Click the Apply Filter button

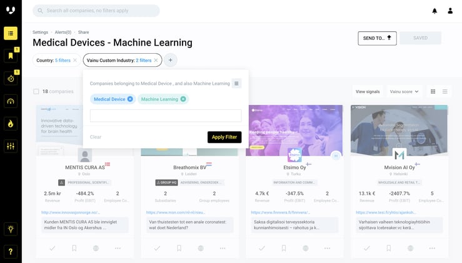(x=224, y=137)
